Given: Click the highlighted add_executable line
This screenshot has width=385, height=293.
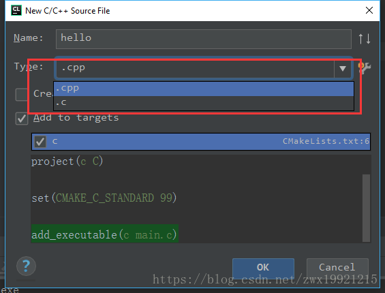Looking at the screenshot, I should pos(104,234).
